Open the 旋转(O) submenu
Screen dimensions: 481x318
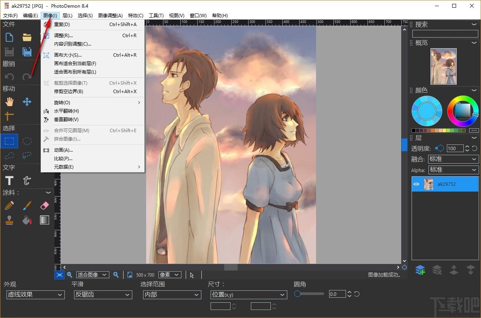[x=92, y=103]
